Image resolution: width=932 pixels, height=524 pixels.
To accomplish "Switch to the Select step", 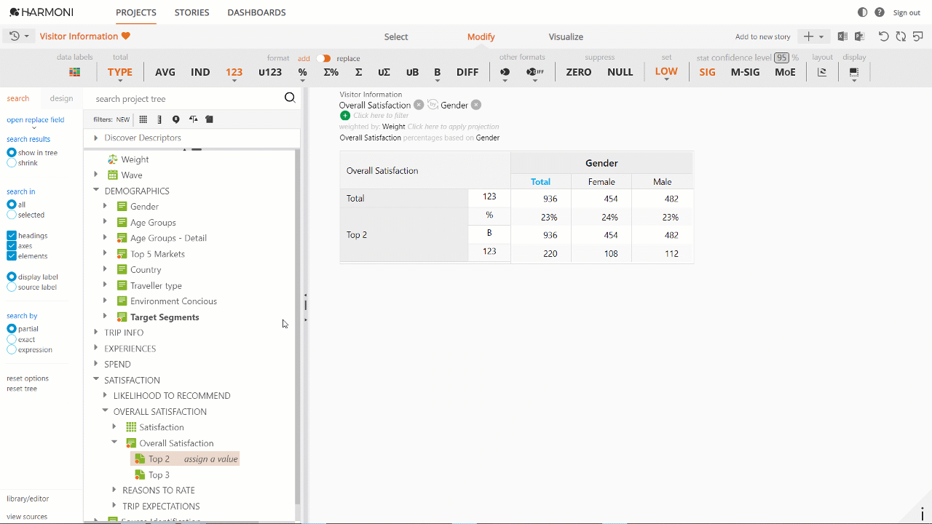I will (396, 37).
